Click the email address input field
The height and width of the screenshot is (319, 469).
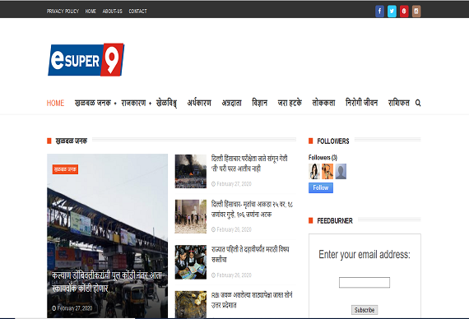(x=365, y=283)
